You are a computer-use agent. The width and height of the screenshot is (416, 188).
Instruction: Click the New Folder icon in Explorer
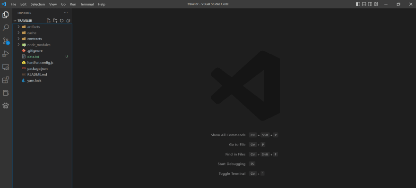(55, 21)
